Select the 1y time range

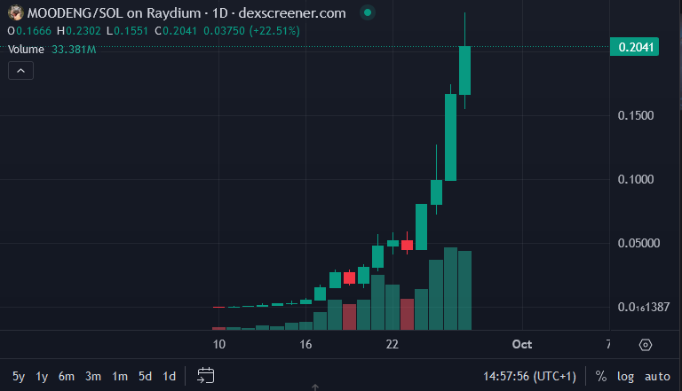[x=42, y=376]
